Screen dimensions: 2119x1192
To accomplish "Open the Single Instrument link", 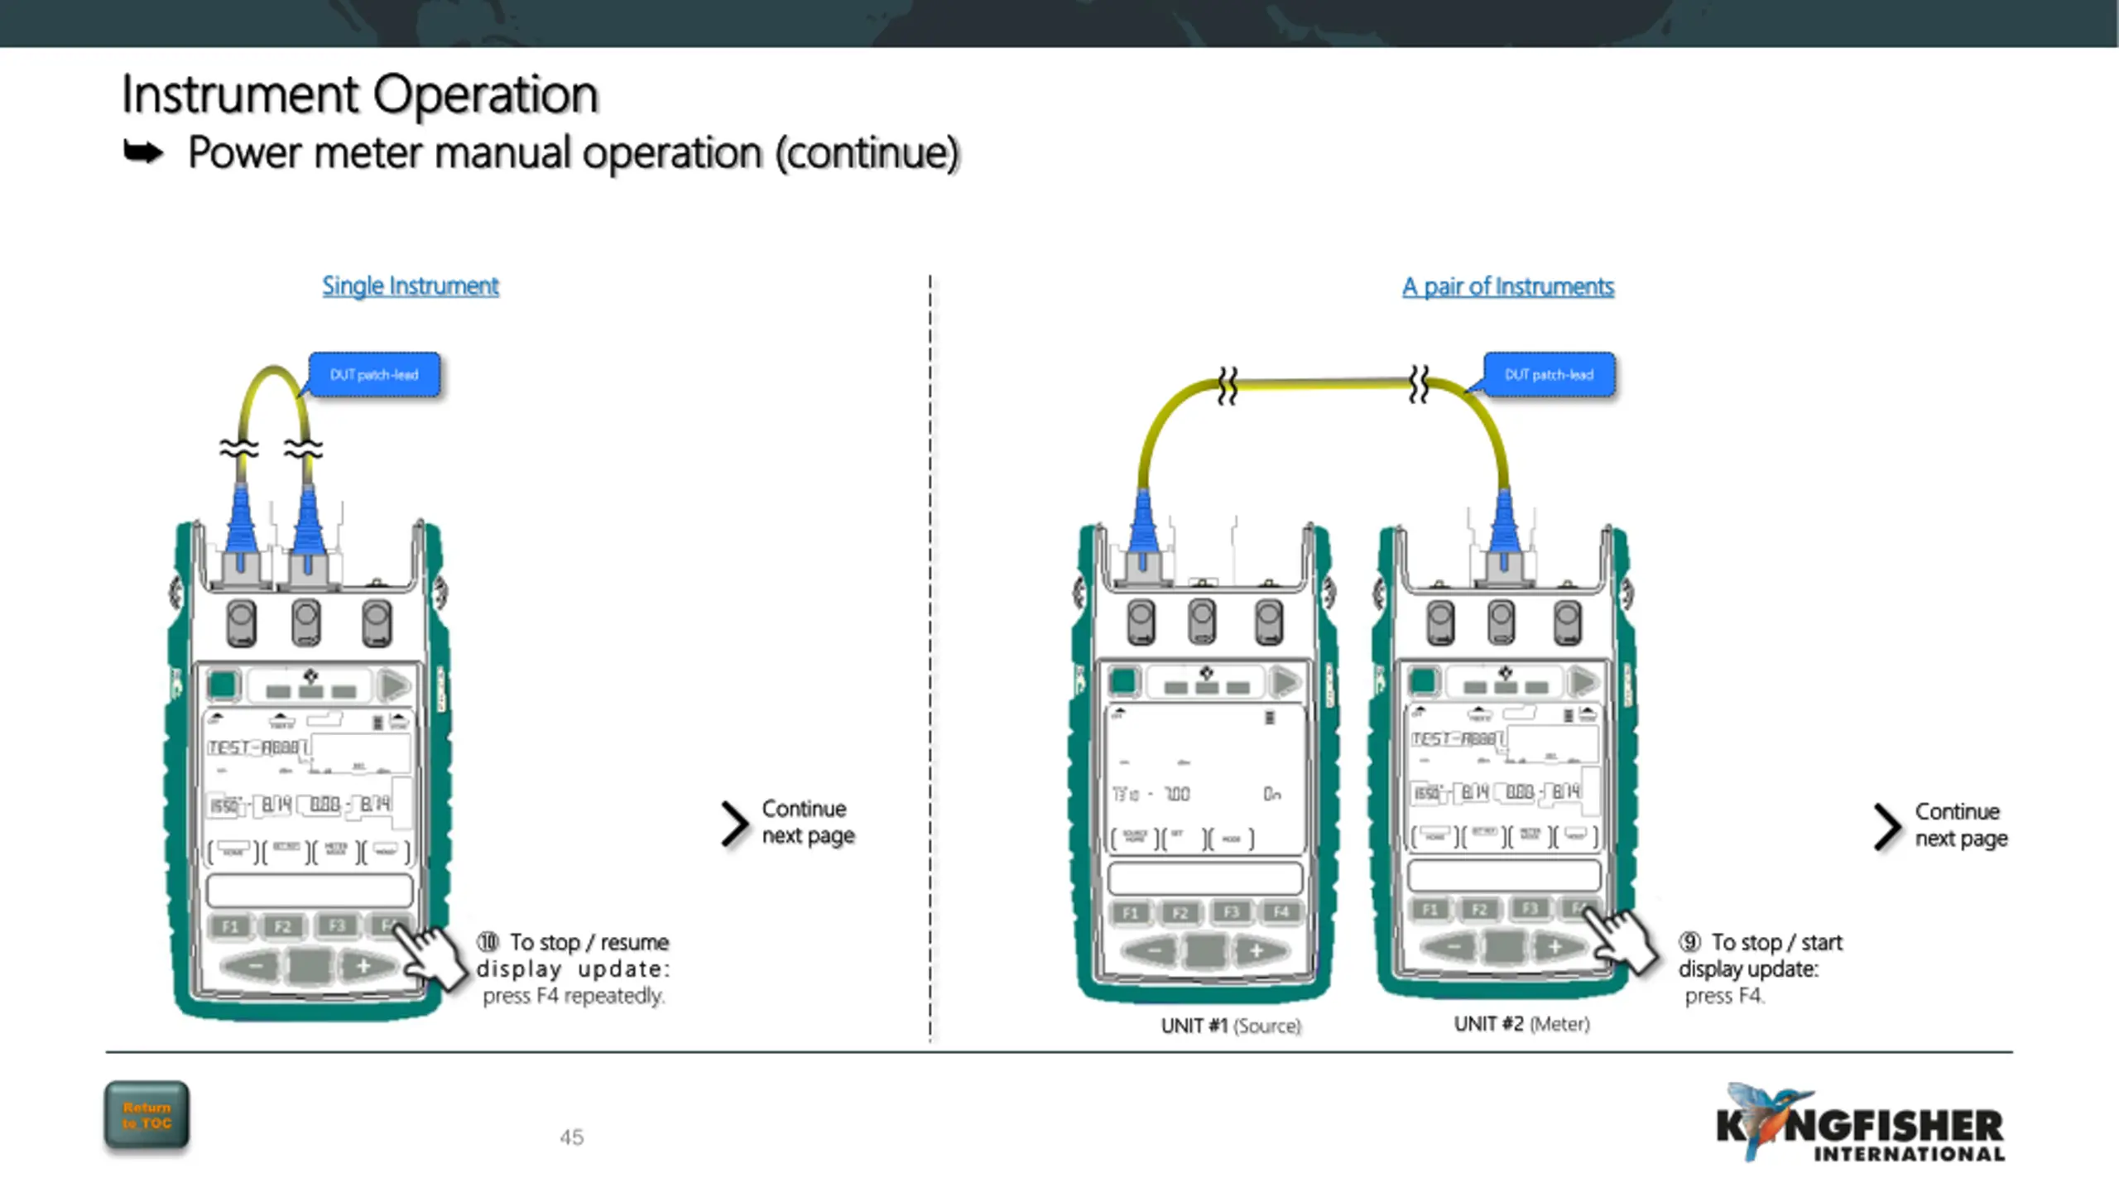I will pos(411,286).
